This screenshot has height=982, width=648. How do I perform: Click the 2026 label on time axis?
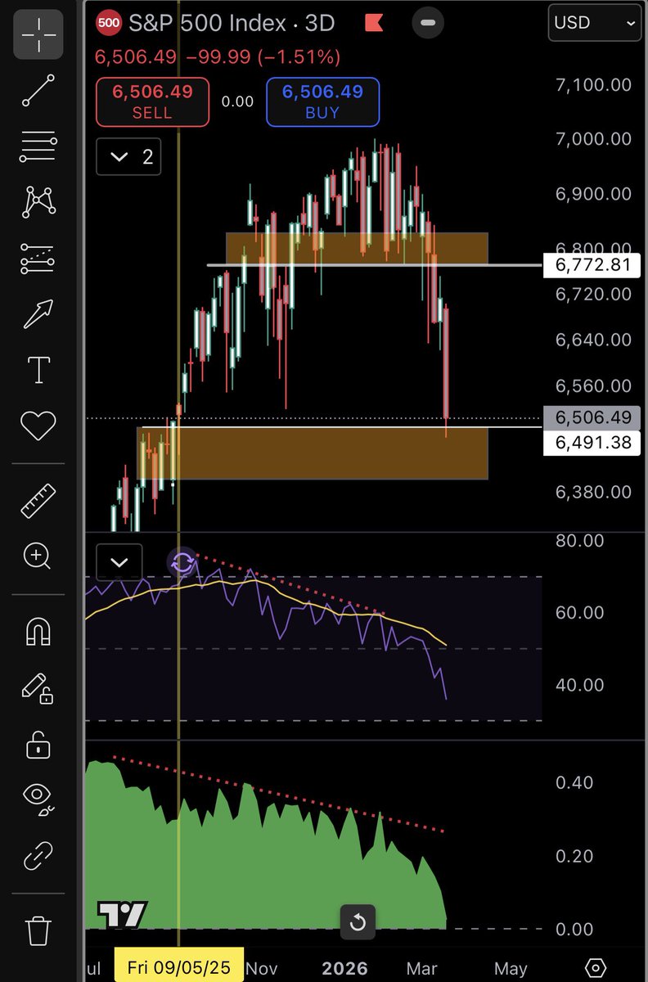click(x=344, y=968)
